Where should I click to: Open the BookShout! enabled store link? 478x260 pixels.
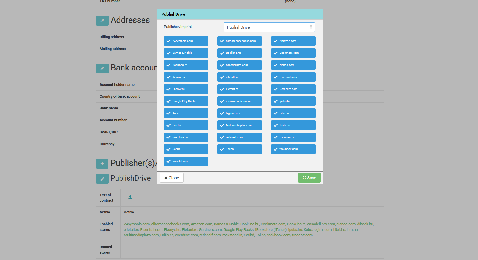coord(296,224)
